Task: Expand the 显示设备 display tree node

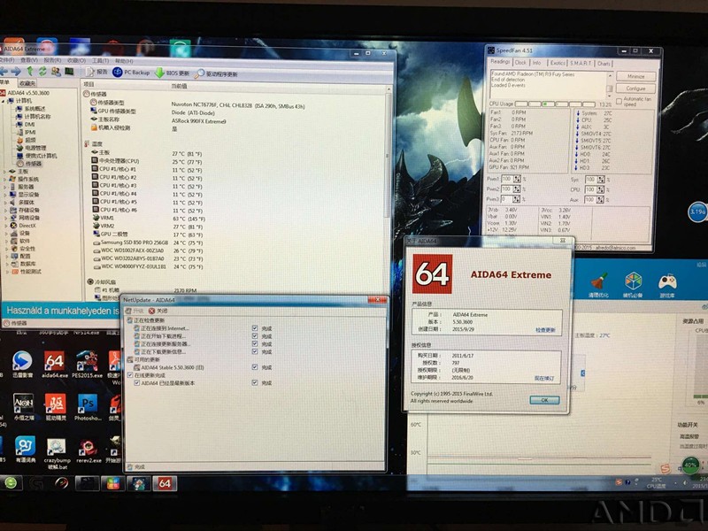Action: click(x=4, y=195)
